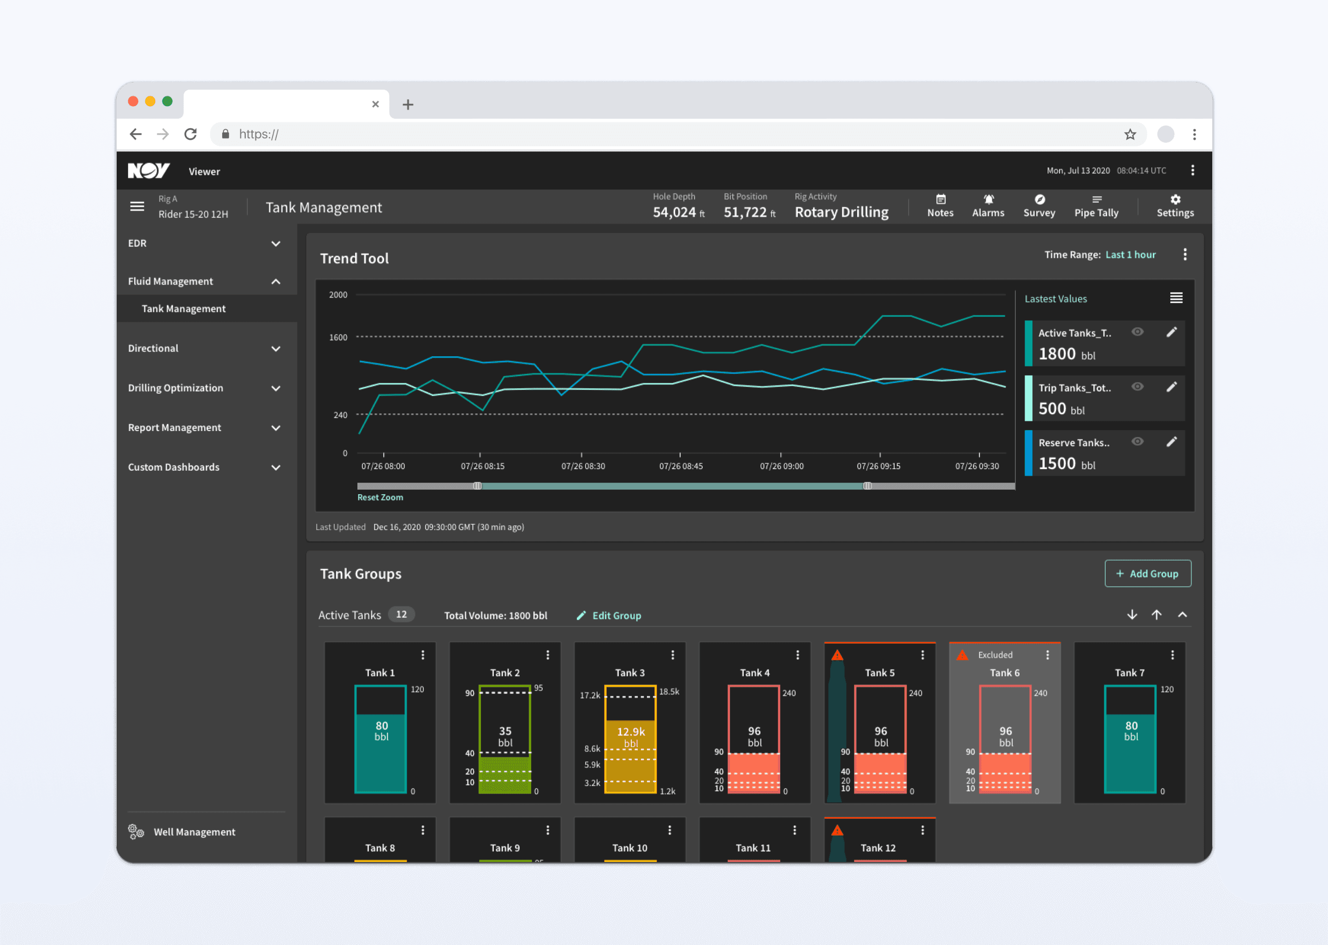1328x945 pixels.
Task: Open the Survey compass icon
Action: pos(1039,200)
